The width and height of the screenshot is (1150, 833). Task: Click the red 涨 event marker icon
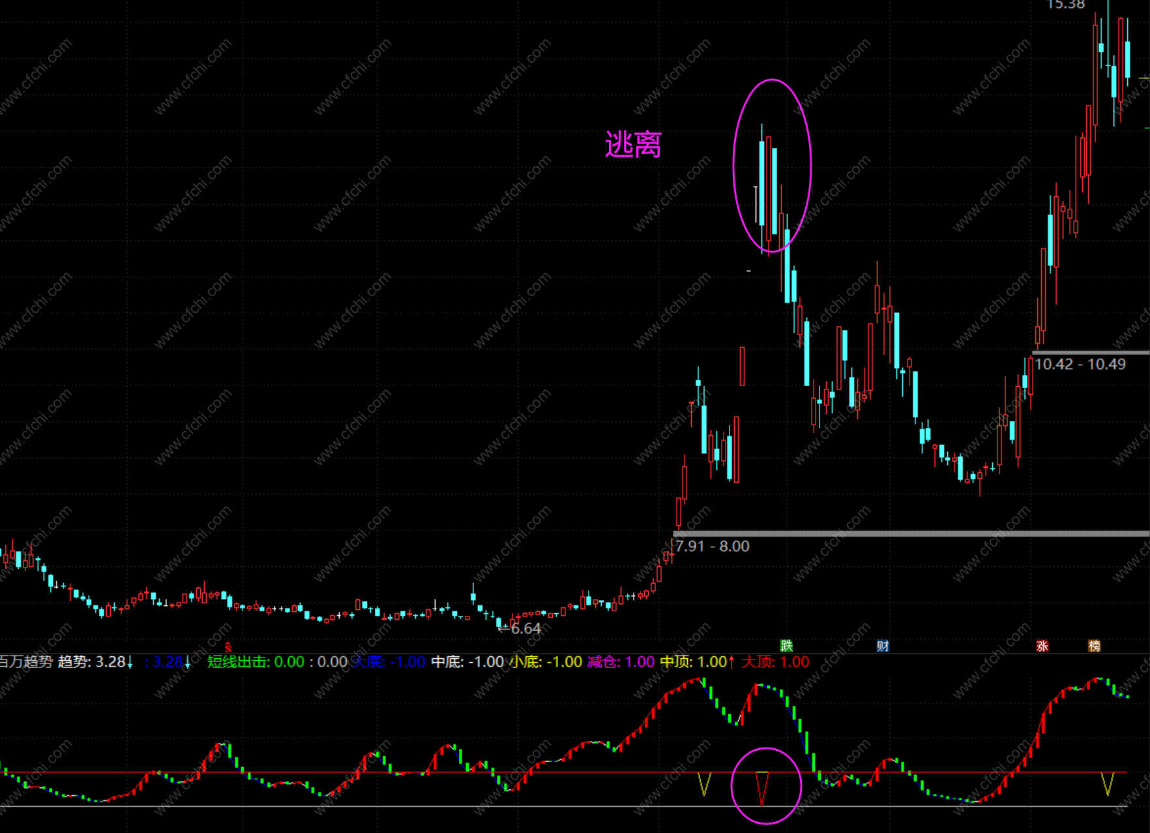(1042, 646)
